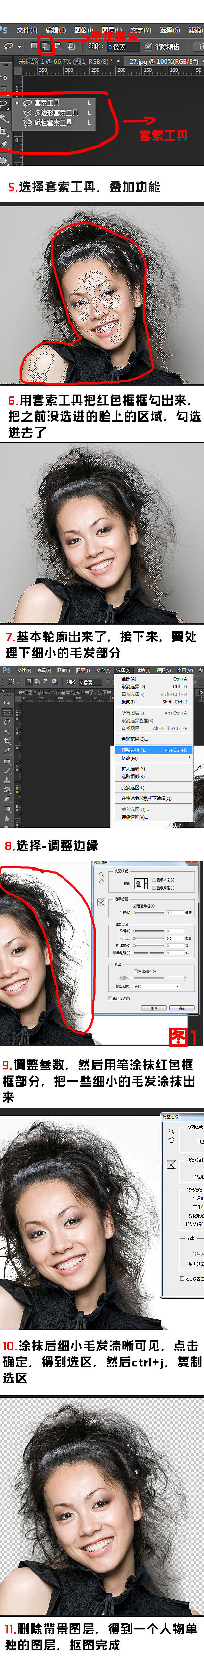Image resolution: width=204 pixels, height=1658 pixels.
Task: Select Subtract from Selection mode icon in top options bar
Action: [x=58, y=46]
